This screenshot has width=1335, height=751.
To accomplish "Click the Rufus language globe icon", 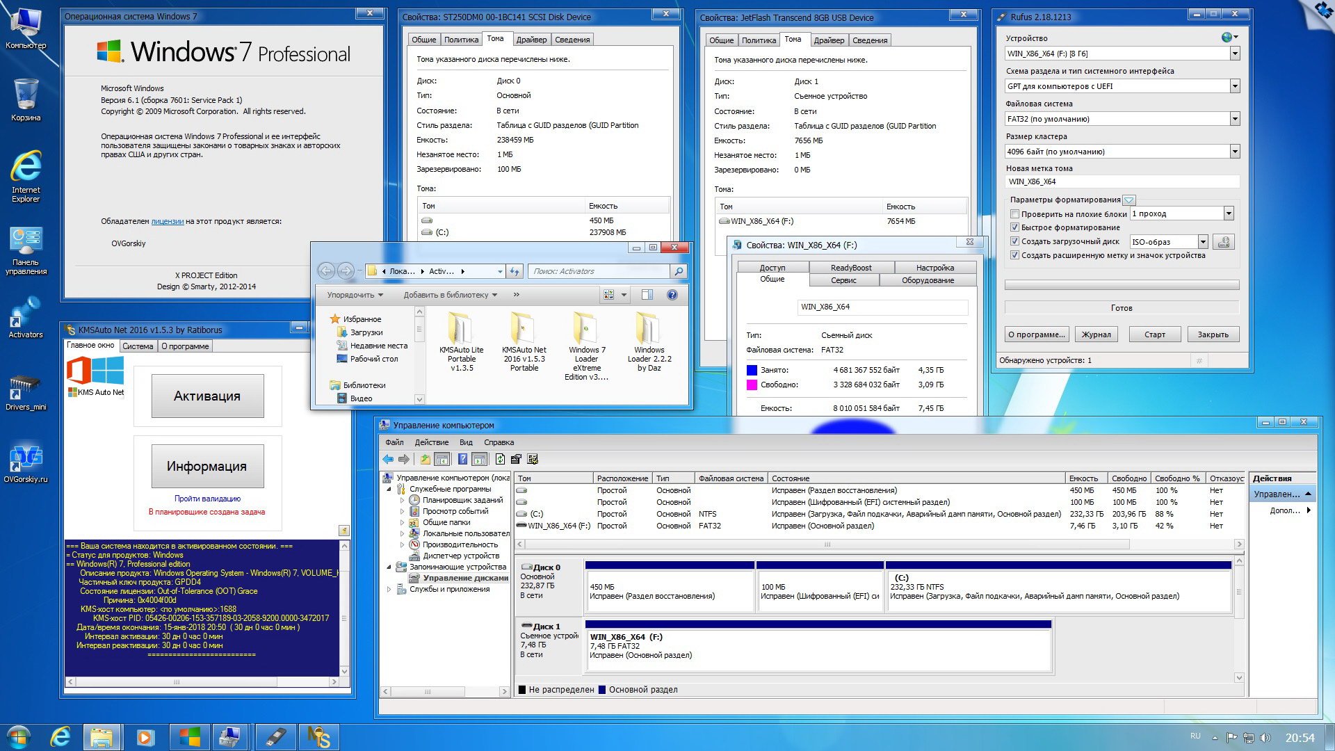I will click(x=1227, y=38).
